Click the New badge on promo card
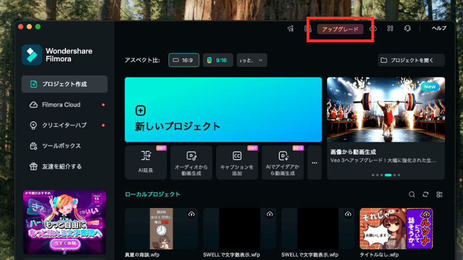This screenshot has height=260, width=463. [429, 87]
